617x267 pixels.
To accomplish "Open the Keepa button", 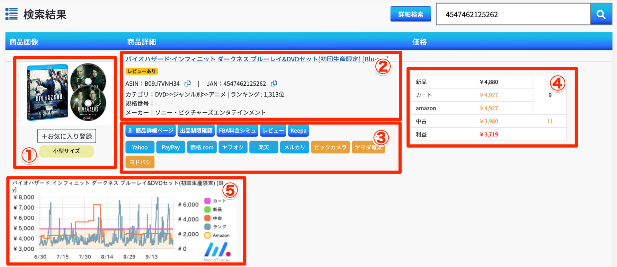I will point(299,131).
